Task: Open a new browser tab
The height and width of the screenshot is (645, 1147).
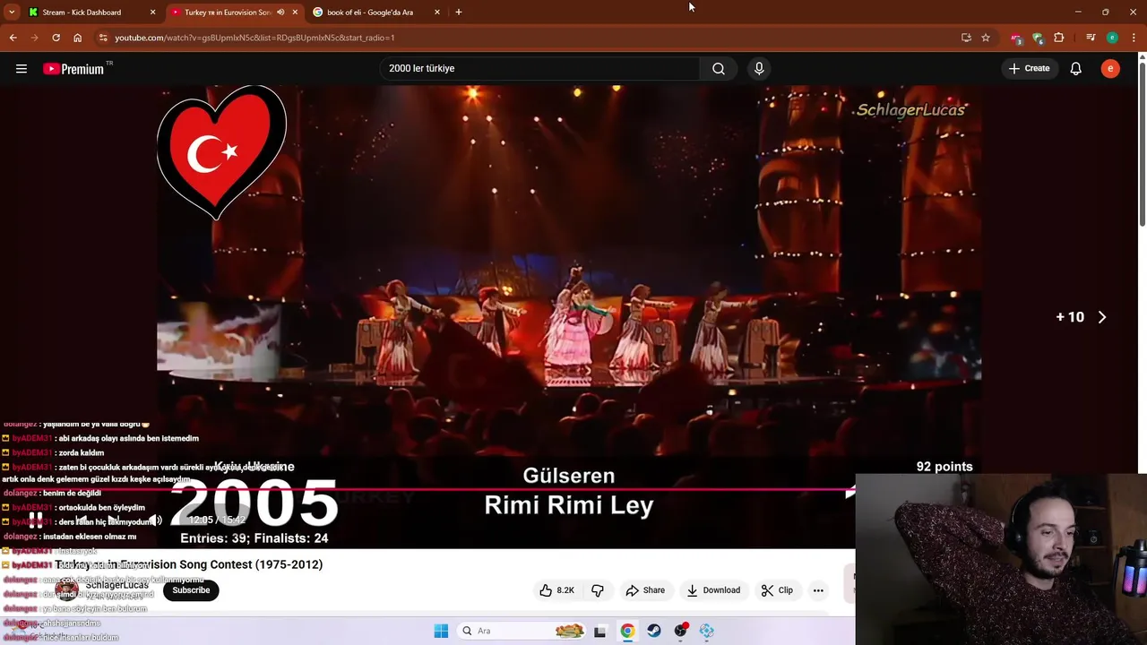Action: pyautogui.click(x=459, y=13)
